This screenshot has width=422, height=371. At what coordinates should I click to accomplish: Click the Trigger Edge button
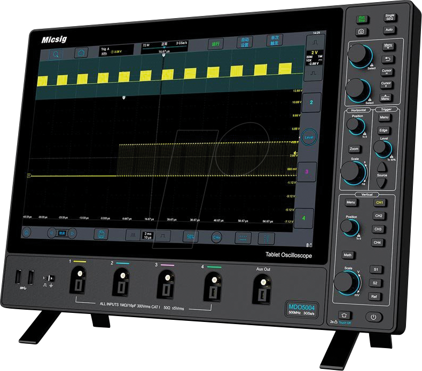[383, 130]
